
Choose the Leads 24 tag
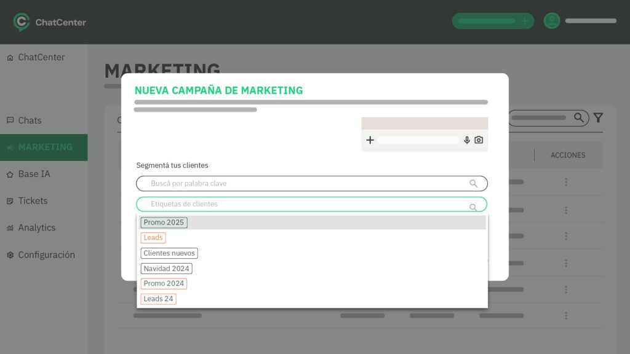tap(158, 299)
